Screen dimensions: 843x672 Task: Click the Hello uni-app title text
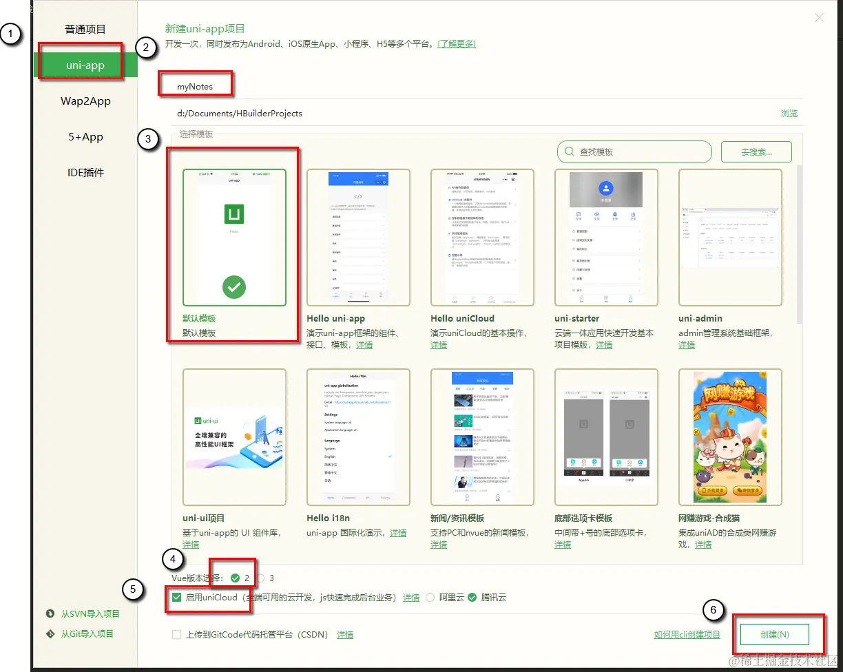point(335,319)
